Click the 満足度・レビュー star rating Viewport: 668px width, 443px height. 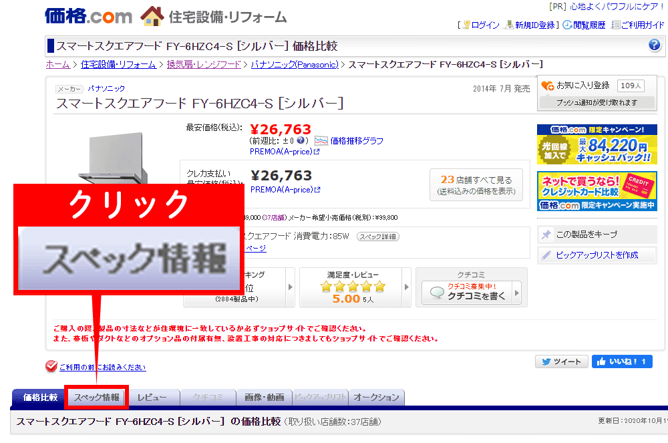pos(353,286)
